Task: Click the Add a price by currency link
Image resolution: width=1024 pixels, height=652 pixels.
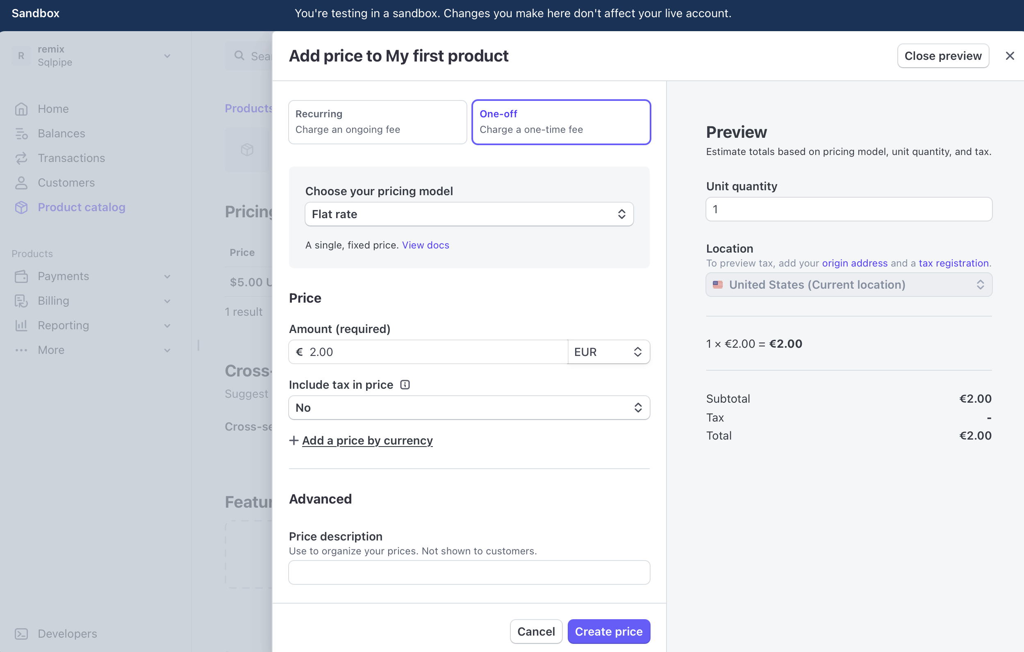Action: coord(367,441)
